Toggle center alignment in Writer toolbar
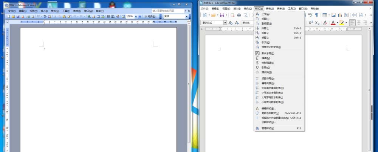The height and width of the screenshot is (152, 378). click(359, 23)
